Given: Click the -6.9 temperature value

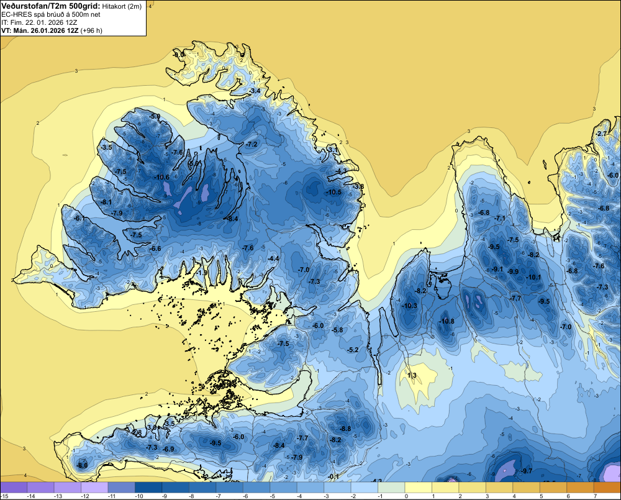Looking at the screenshot, I should [x=169, y=449].
